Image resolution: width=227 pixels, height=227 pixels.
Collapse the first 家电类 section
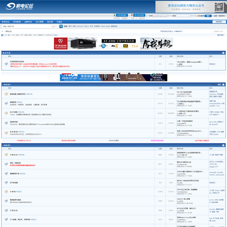pos(224,84)
